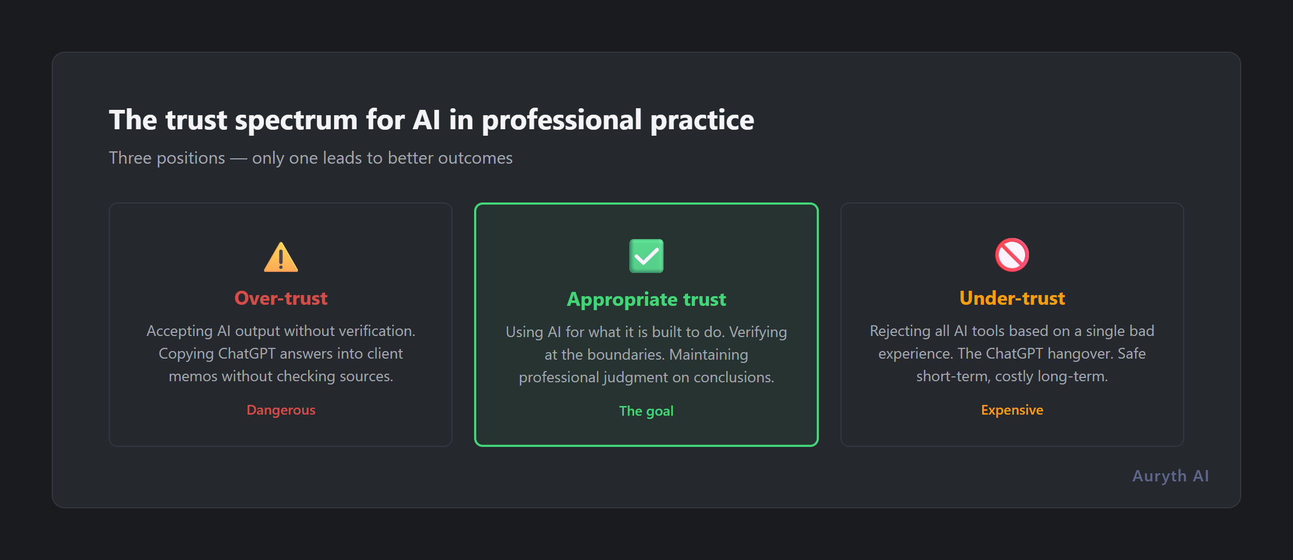Click 'memos without checking sources' line
The image size is (1293, 560).
pos(281,376)
